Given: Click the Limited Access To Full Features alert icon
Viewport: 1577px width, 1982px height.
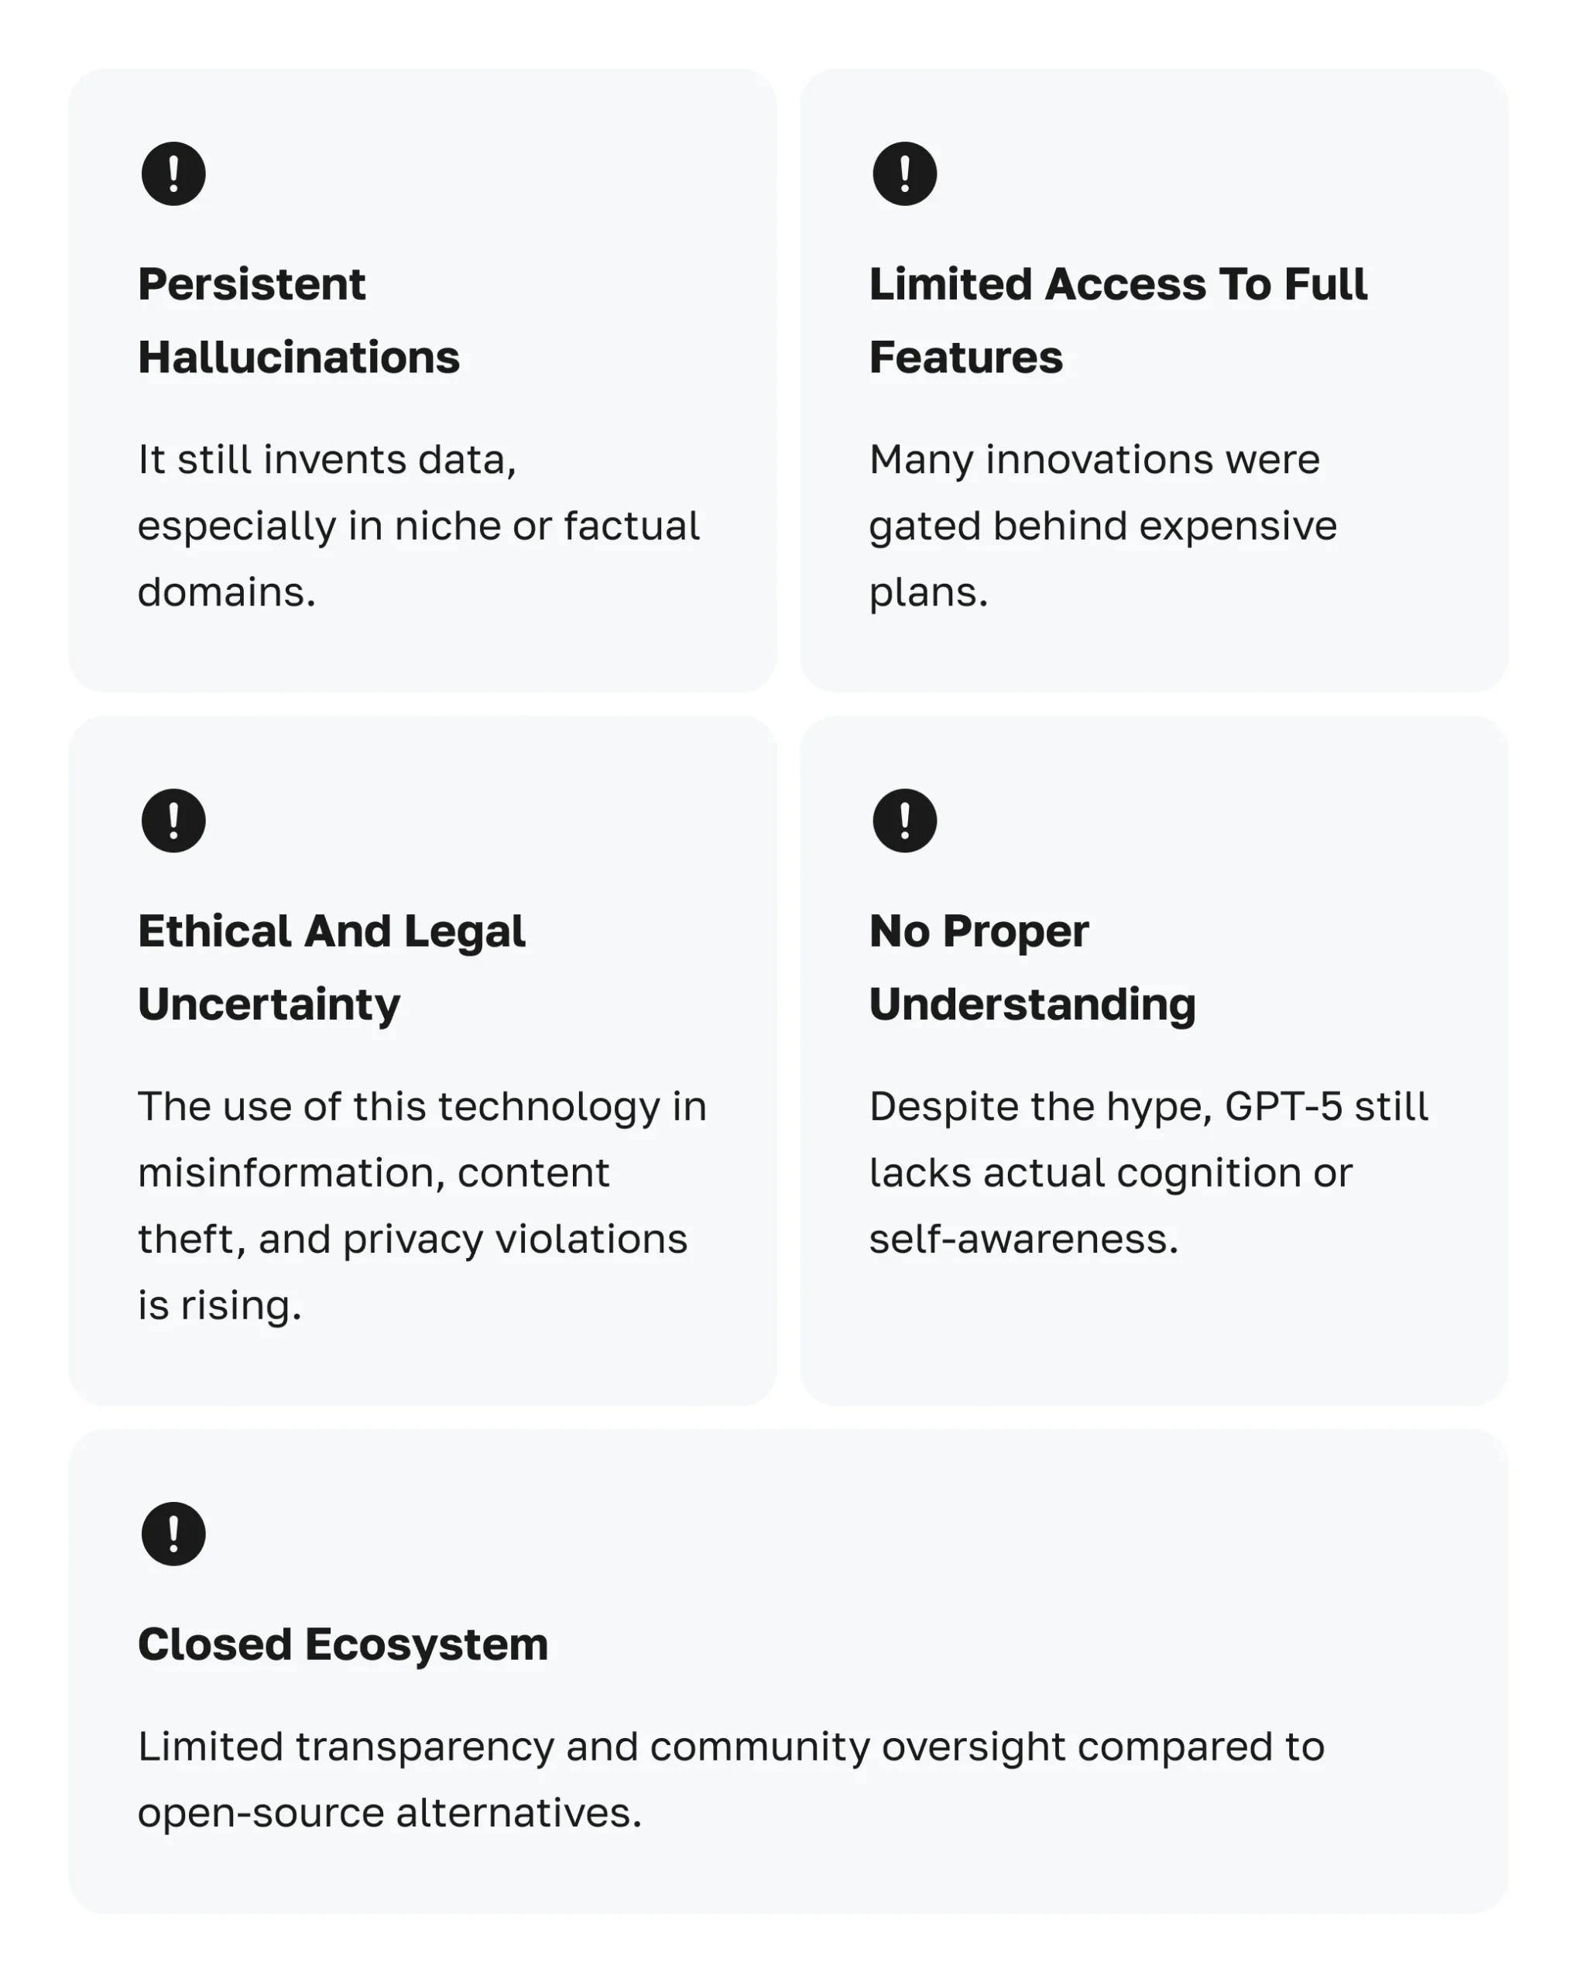Looking at the screenshot, I should click(x=904, y=173).
